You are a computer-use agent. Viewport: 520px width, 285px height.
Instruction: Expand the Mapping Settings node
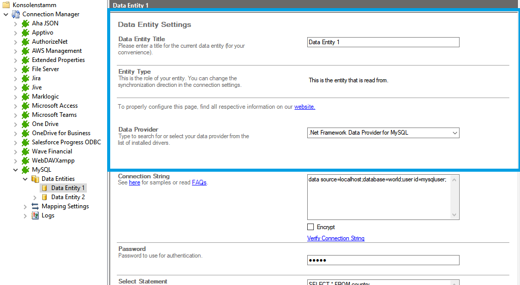click(x=25, y=206)
